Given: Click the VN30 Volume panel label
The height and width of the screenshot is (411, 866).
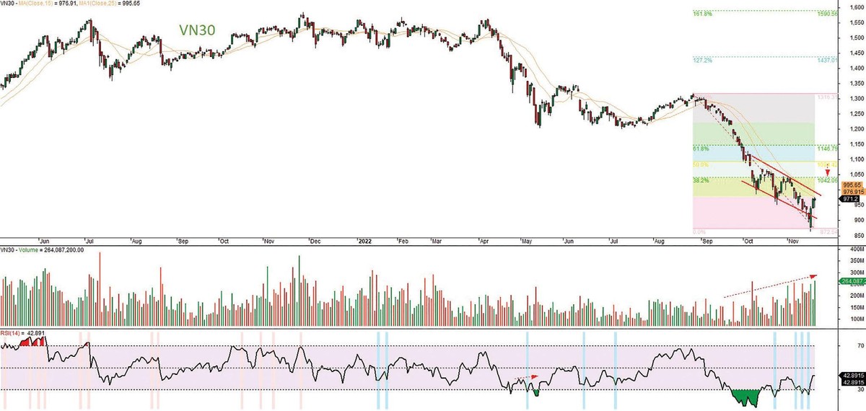Looking at the screenshot, I should click(43, 250).
